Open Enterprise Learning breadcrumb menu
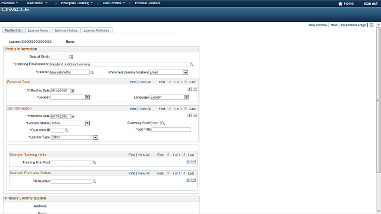 coord(77,3)
